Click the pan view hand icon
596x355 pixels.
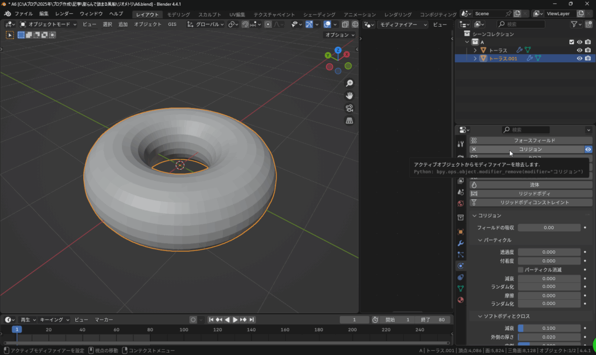point(349,95)
